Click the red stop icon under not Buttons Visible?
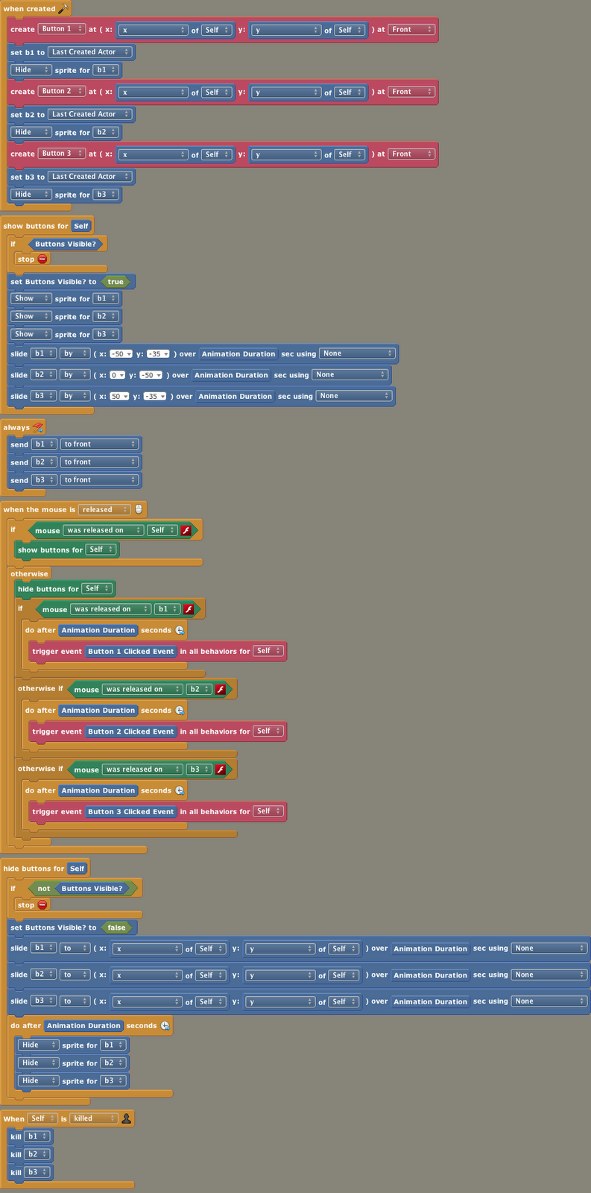Screen dimensions: 591x1193 42,905
